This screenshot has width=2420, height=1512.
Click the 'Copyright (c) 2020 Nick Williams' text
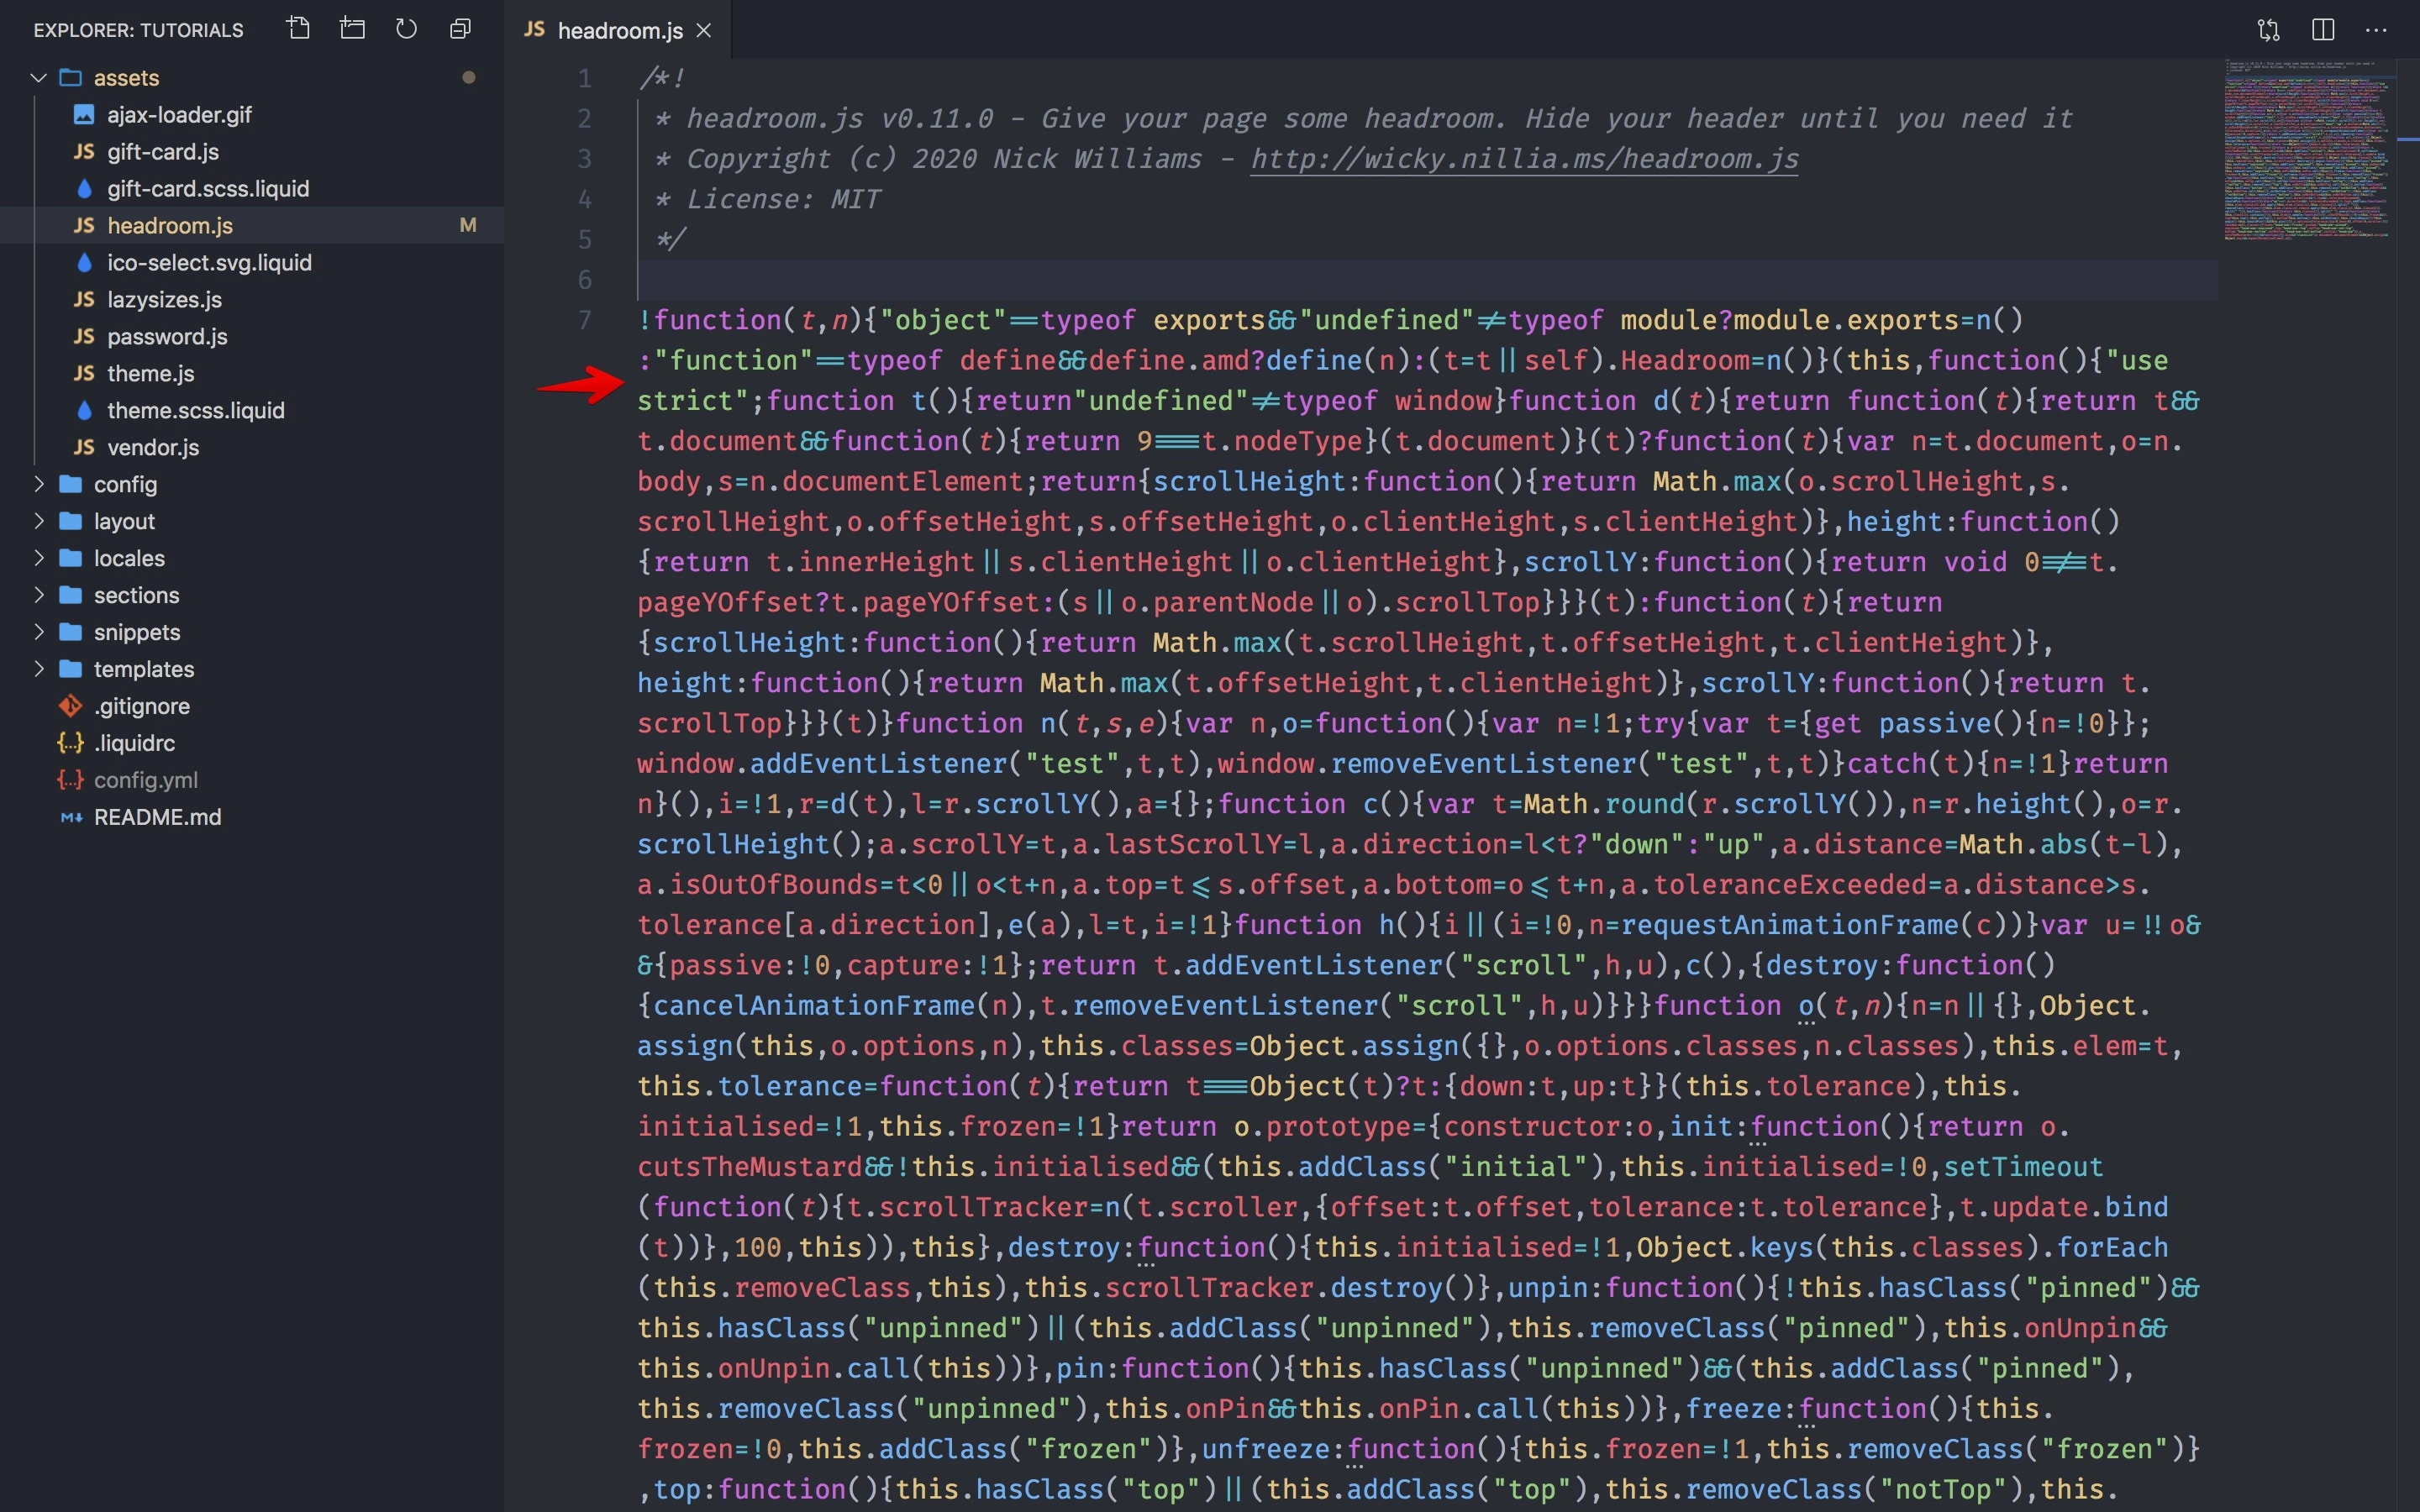click(x=944, y=159)
